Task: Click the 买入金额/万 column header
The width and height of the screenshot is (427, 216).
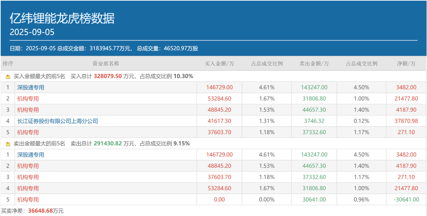Action: (219, 64)
